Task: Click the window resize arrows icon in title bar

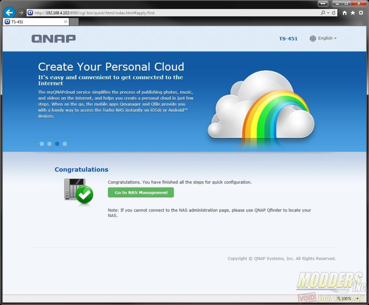Action: click(323, 4)
